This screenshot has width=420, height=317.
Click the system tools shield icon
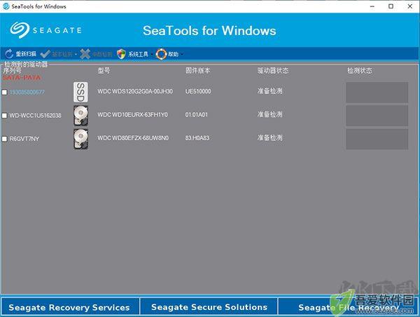[121, 54]
